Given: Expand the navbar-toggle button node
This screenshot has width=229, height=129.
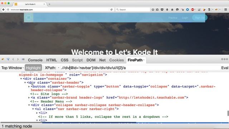Looking at the screenshot, I should coord(29,87).
